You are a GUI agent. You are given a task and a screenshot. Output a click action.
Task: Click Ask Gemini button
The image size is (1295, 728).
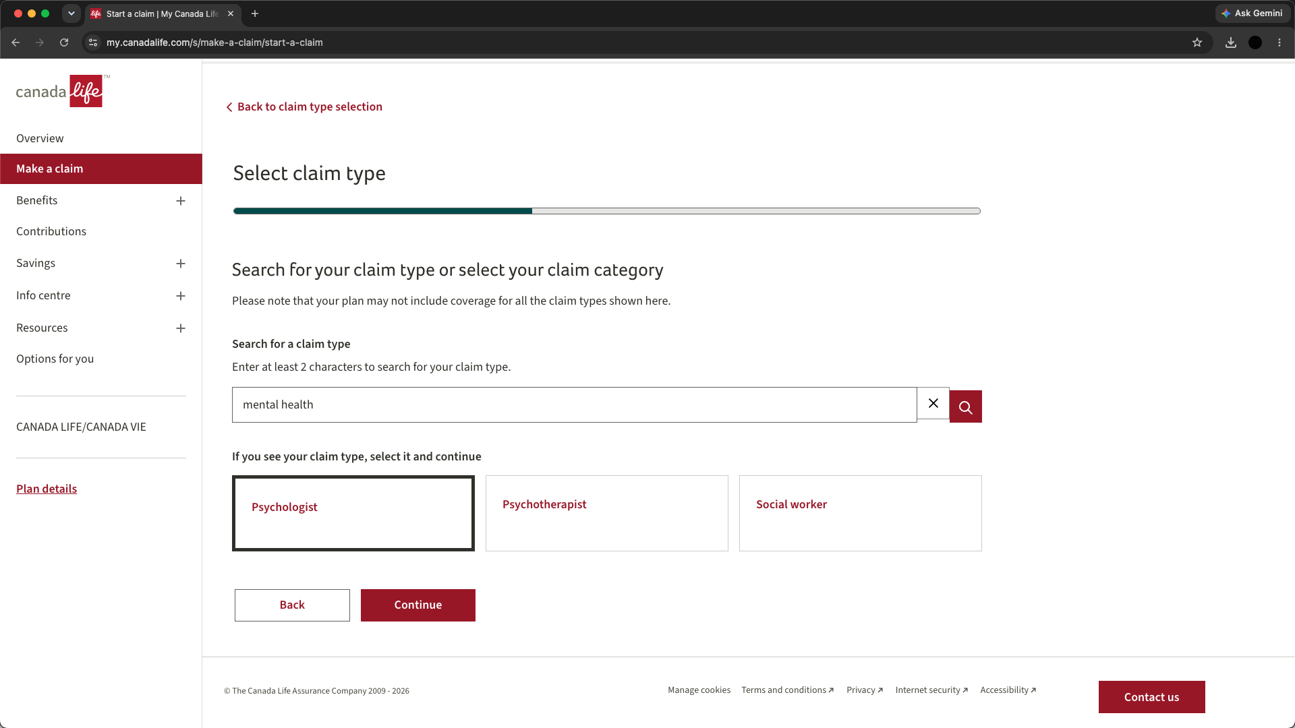(1253, 13)
